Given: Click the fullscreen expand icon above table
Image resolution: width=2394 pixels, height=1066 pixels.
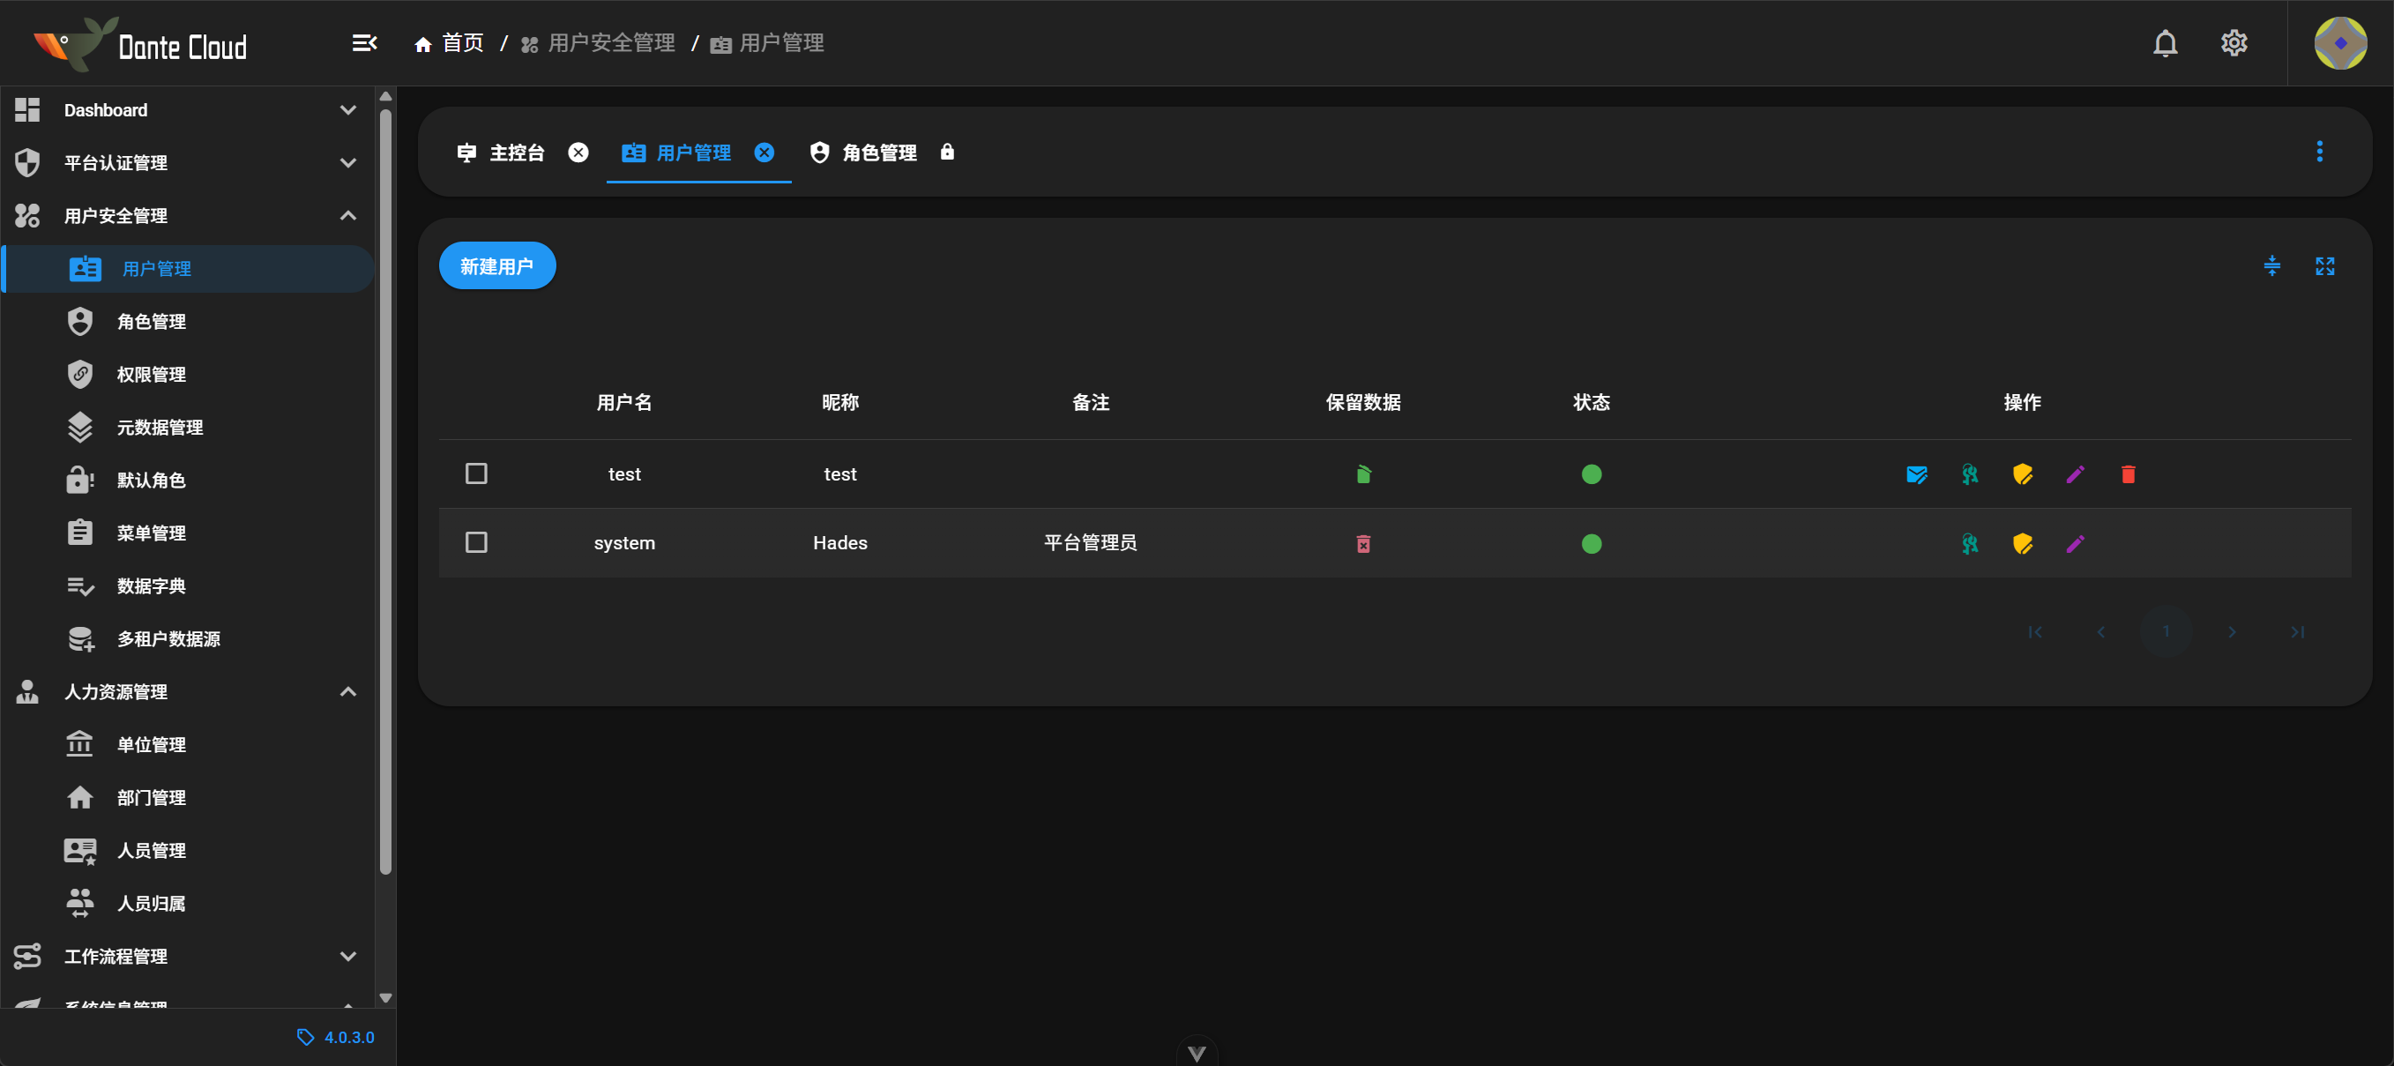Looking at the screenshot, I should coord(2324,267).
